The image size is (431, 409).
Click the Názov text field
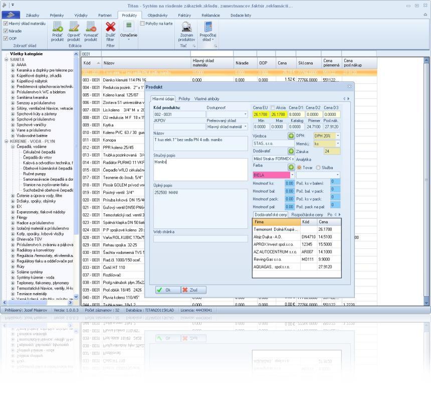200,143
